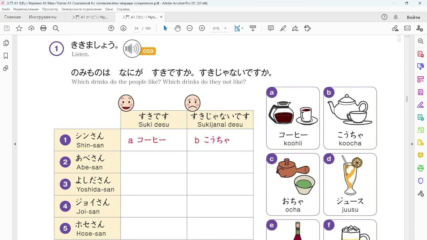Click the 'Joi-san' row label
Image resolution: width=427 pixels, height=240 pixels.
tap(87, 206)
